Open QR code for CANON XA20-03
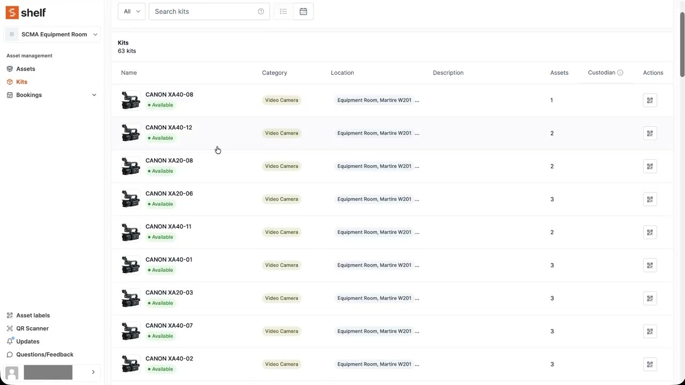This screenshot has width=685, height=385. 650,298
